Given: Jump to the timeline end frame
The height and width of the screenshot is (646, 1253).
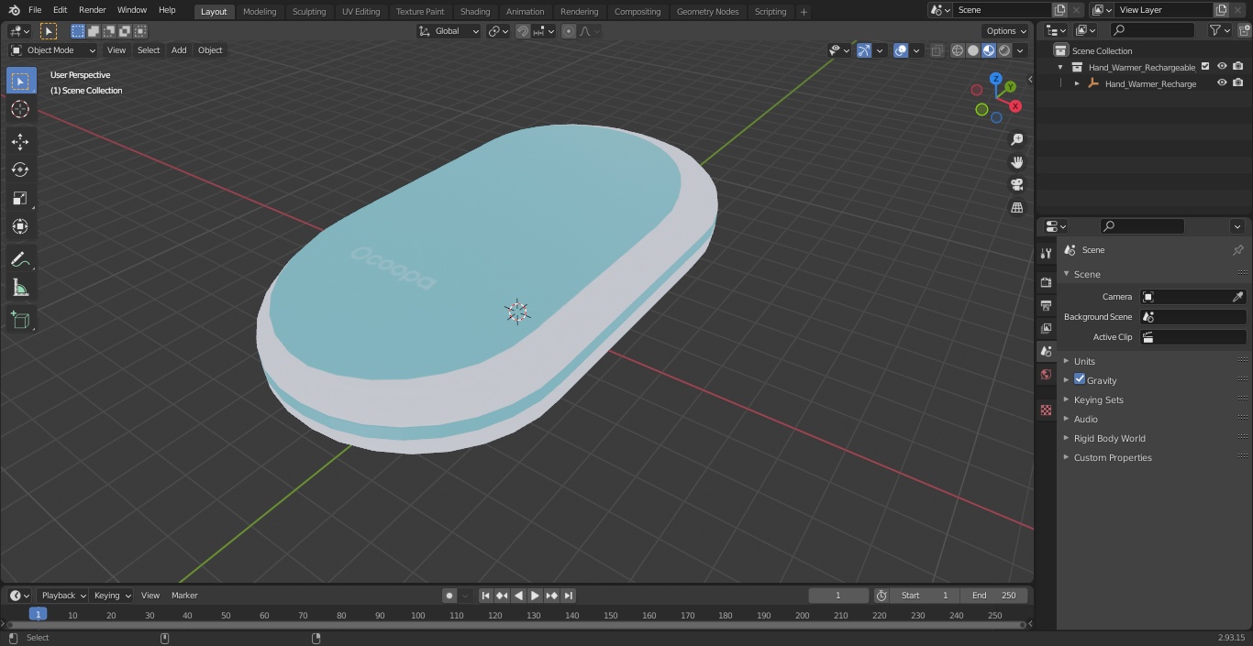Looking at the screenshot, I should (x=569, y=596).
